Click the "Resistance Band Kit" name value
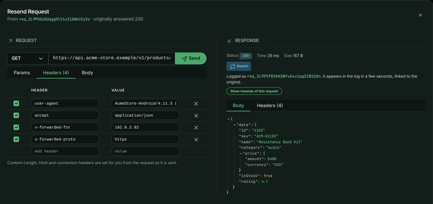This screenshot has width=433, height=204. click(x=280, y=142)
